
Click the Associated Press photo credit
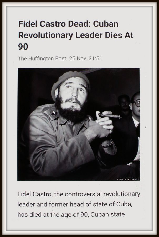click(128, 179)
